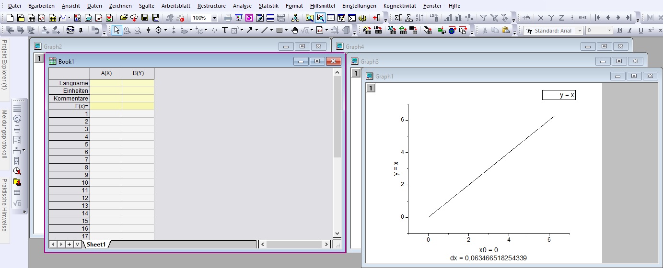Open the Arbeitsblatt menu
The height and width of the screenshot is (268, 663).
pyautogui.click(x=176, y=6)
